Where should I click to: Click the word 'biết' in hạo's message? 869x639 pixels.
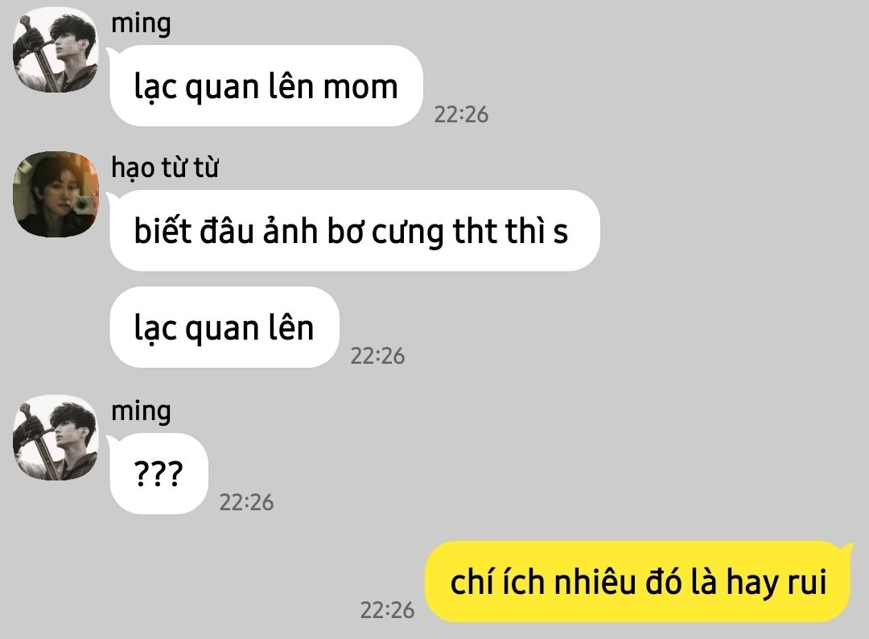pos(163,230)
